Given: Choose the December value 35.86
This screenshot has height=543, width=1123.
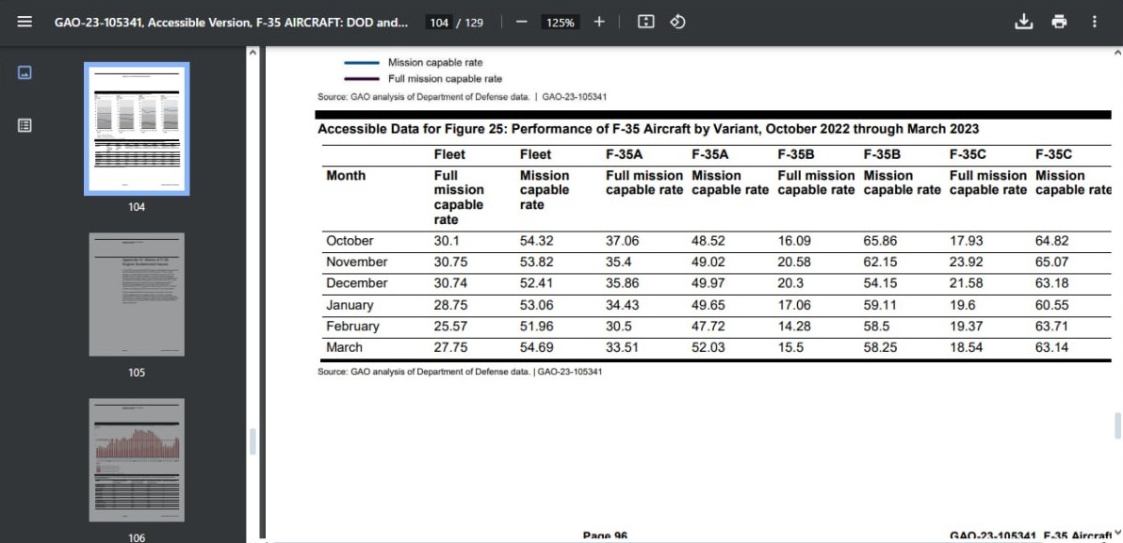Looking at the screenshot, I should (x=623, y=283).
